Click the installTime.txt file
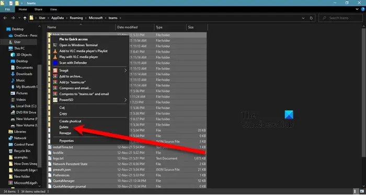The image size is (366, 195). click(63, 147)
